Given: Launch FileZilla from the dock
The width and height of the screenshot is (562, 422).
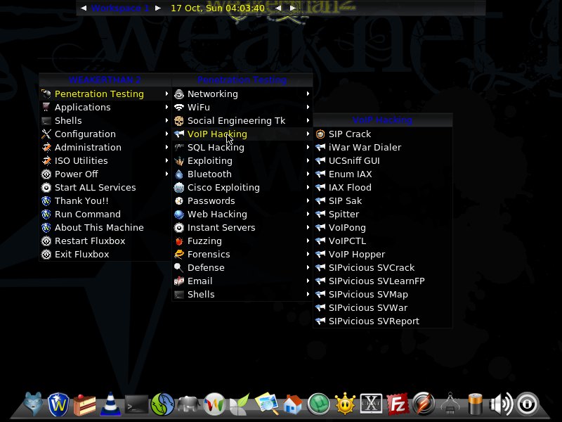Looking at the screenshot, I should [x=398, y=405].
